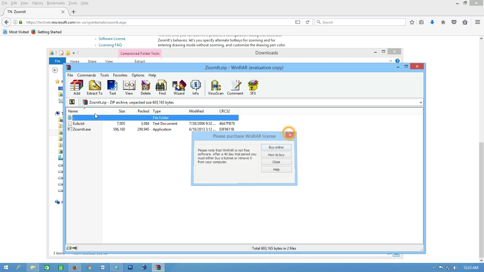The height and width of the screenshot is (272, 484).
Task: Dismiss license dialog with red X
Action: click(x=290, y=135)
